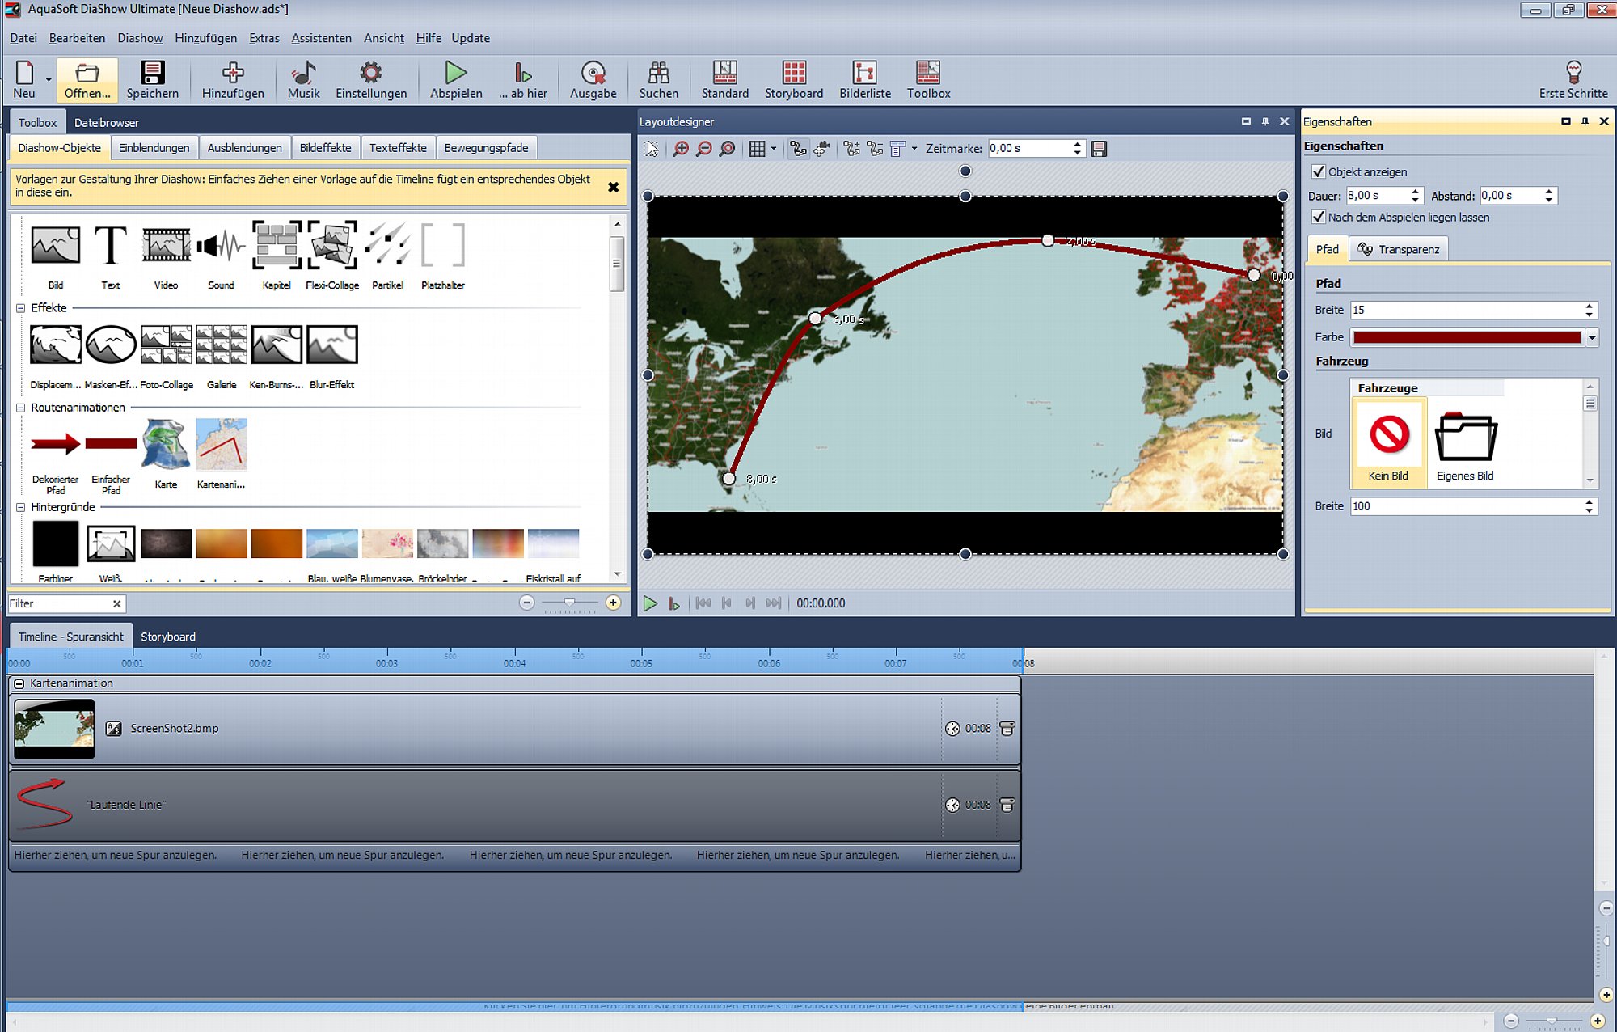Open the Musik toolbar button
The image size is (1617, 1032).
pos(303,80)
